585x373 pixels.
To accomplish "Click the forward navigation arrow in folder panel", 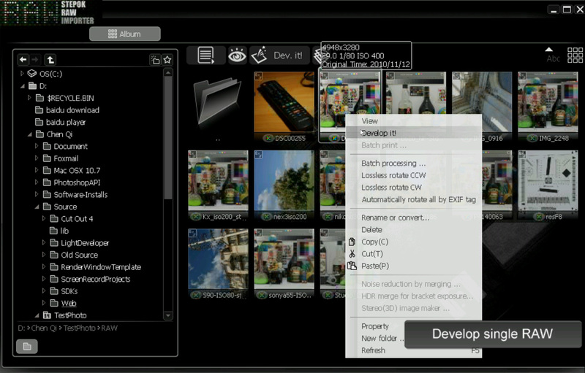I will click(x=34, y=60).
